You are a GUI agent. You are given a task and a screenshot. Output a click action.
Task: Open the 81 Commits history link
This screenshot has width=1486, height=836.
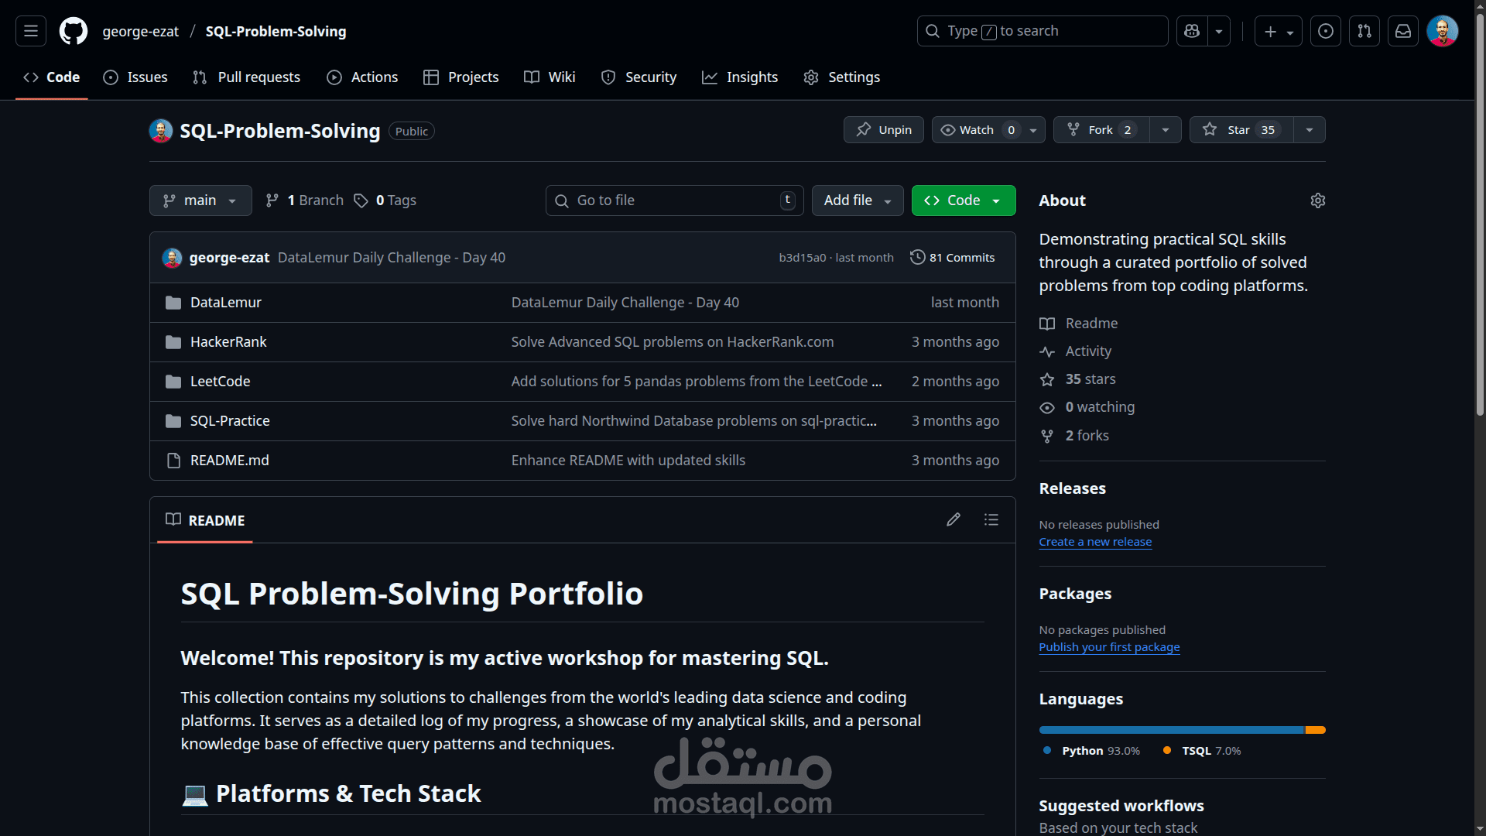pos(953,258)
